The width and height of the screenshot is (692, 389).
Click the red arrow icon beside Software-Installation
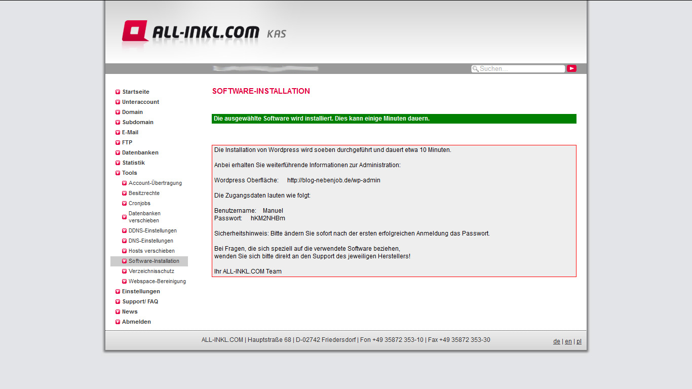point(124,261)
